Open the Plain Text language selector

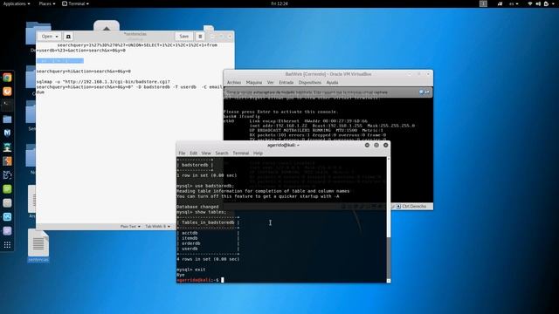[x=130, y=227]
